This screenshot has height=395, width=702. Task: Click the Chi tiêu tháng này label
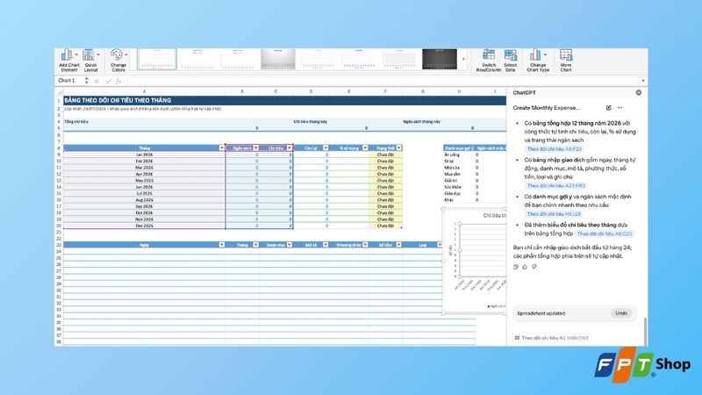[311, 121]
